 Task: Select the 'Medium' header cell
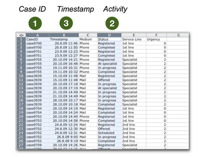point(88,39)
